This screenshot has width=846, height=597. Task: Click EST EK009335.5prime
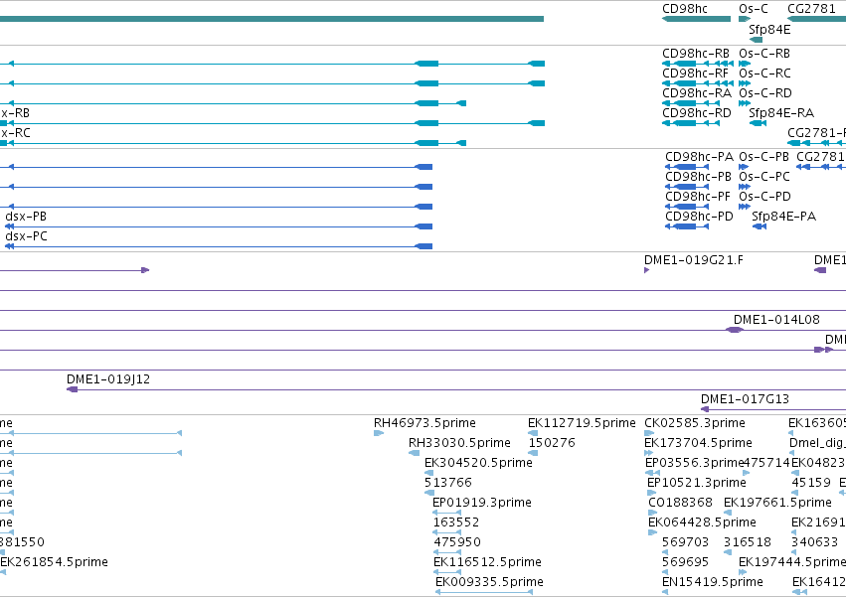click(x=489, y=583)
